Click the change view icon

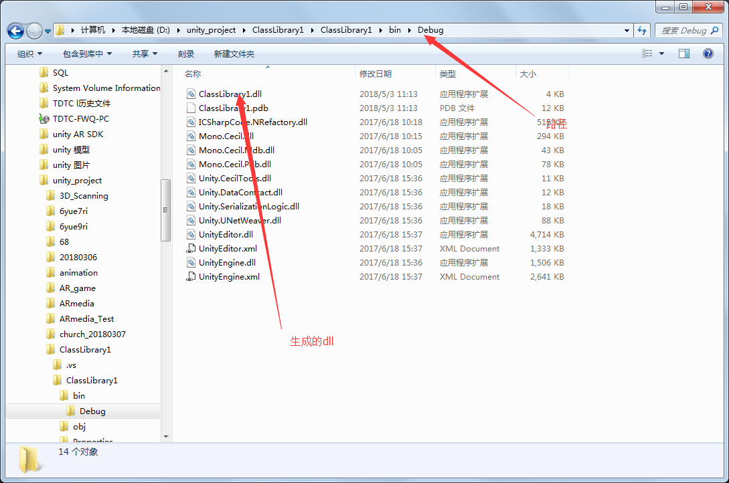point(647,54)
